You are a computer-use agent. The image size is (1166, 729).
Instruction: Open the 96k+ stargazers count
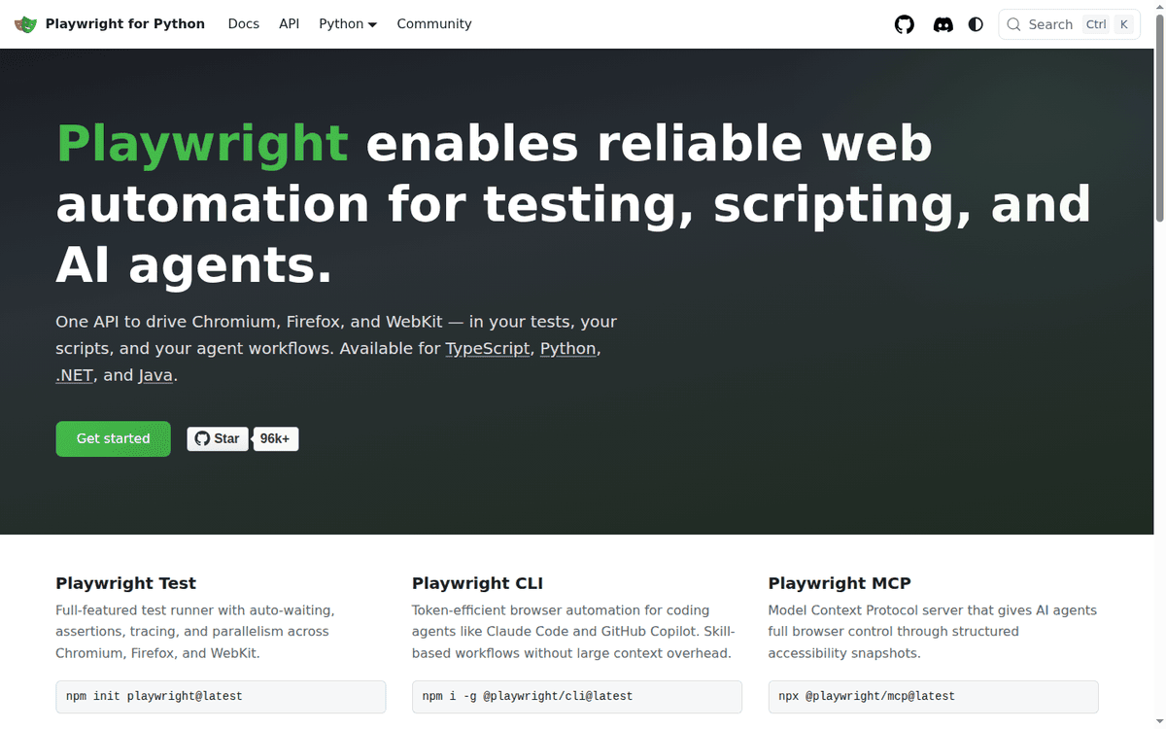click(275, 438)
